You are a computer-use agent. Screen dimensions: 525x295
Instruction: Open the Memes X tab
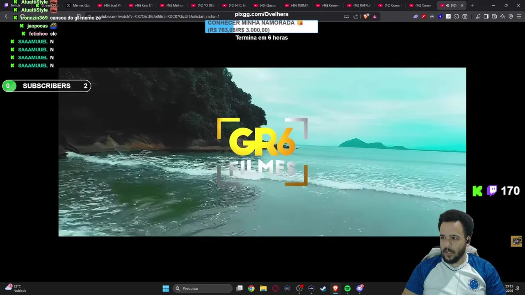[78, 5]
